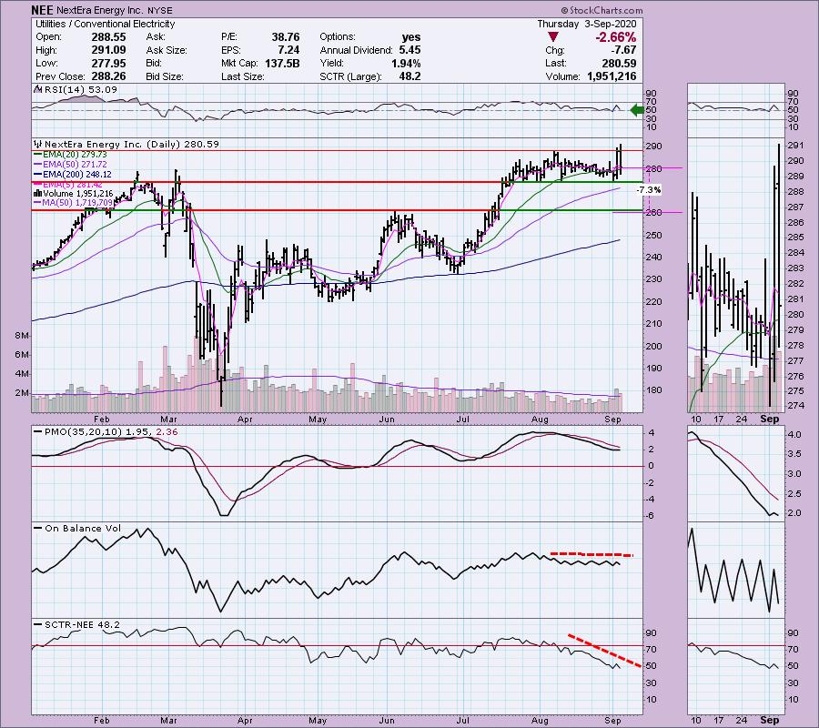Click the EMA(5) 281.42 legend entry
819x728 pixels.
[67, 185]
